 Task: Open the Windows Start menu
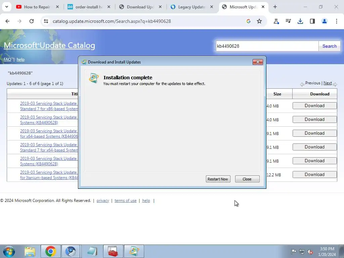pyautogui.click(x=9, y=251)
